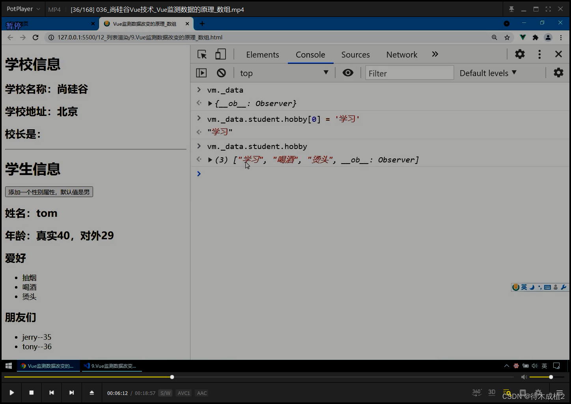Screen dimensions: 571x404
Task: Click the zoom magnifier icon in address bar
Action: [x=494, y=37]
